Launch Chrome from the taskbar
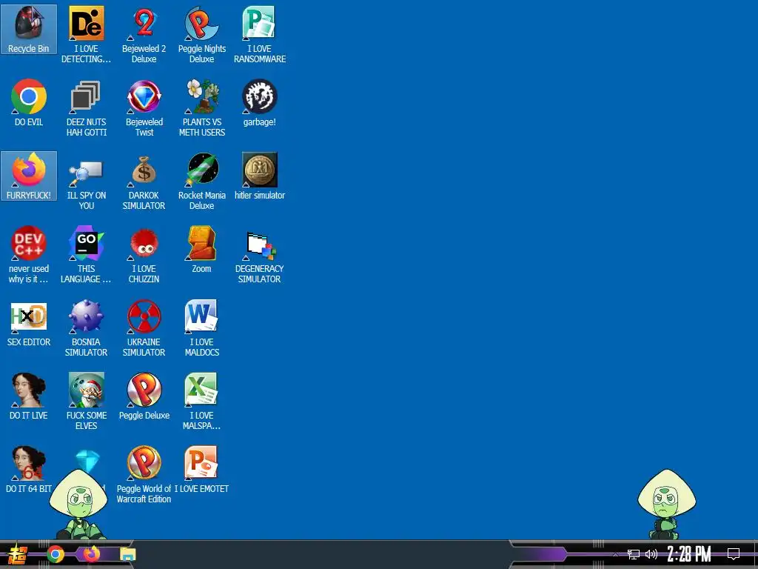Screen dimensions: 758x569 [x=56, y=554]
